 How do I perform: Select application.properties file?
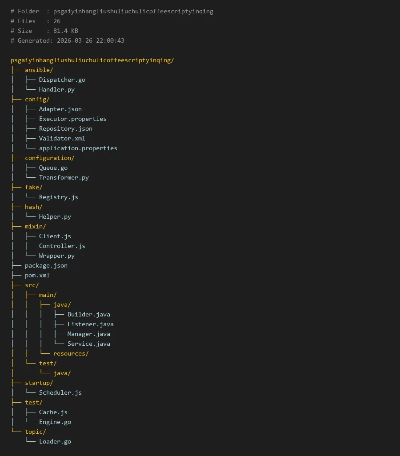click(x=78, y=148)
